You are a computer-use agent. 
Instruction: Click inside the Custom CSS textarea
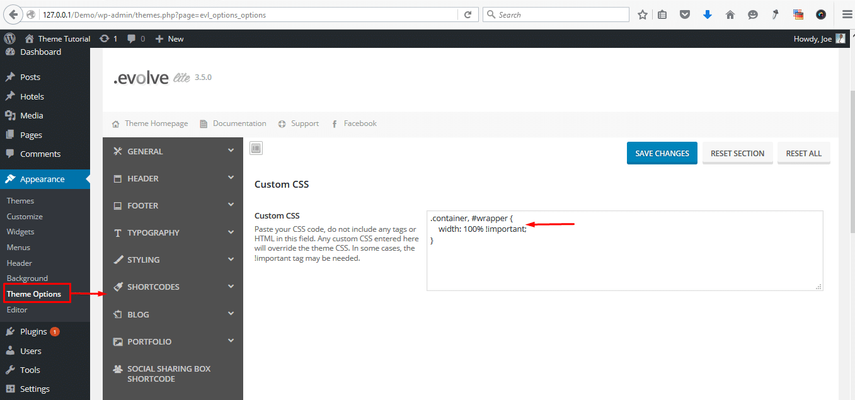[x=624, y=251]
